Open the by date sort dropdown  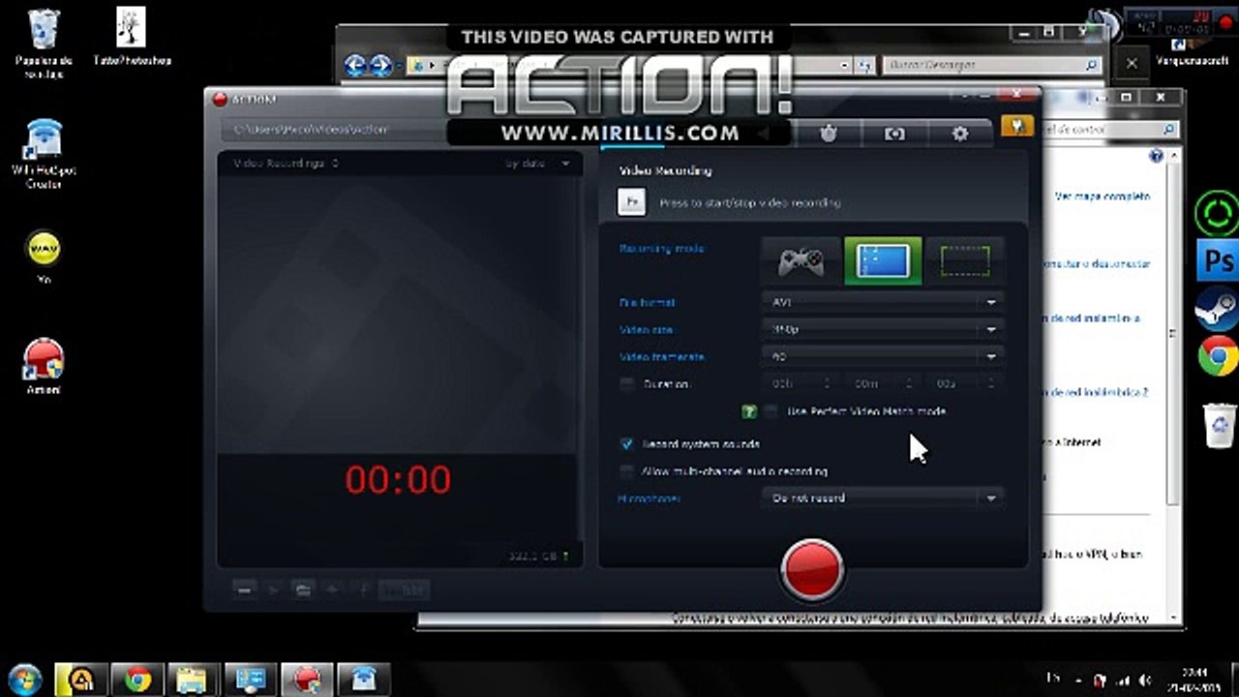click(x=538, y=164)
